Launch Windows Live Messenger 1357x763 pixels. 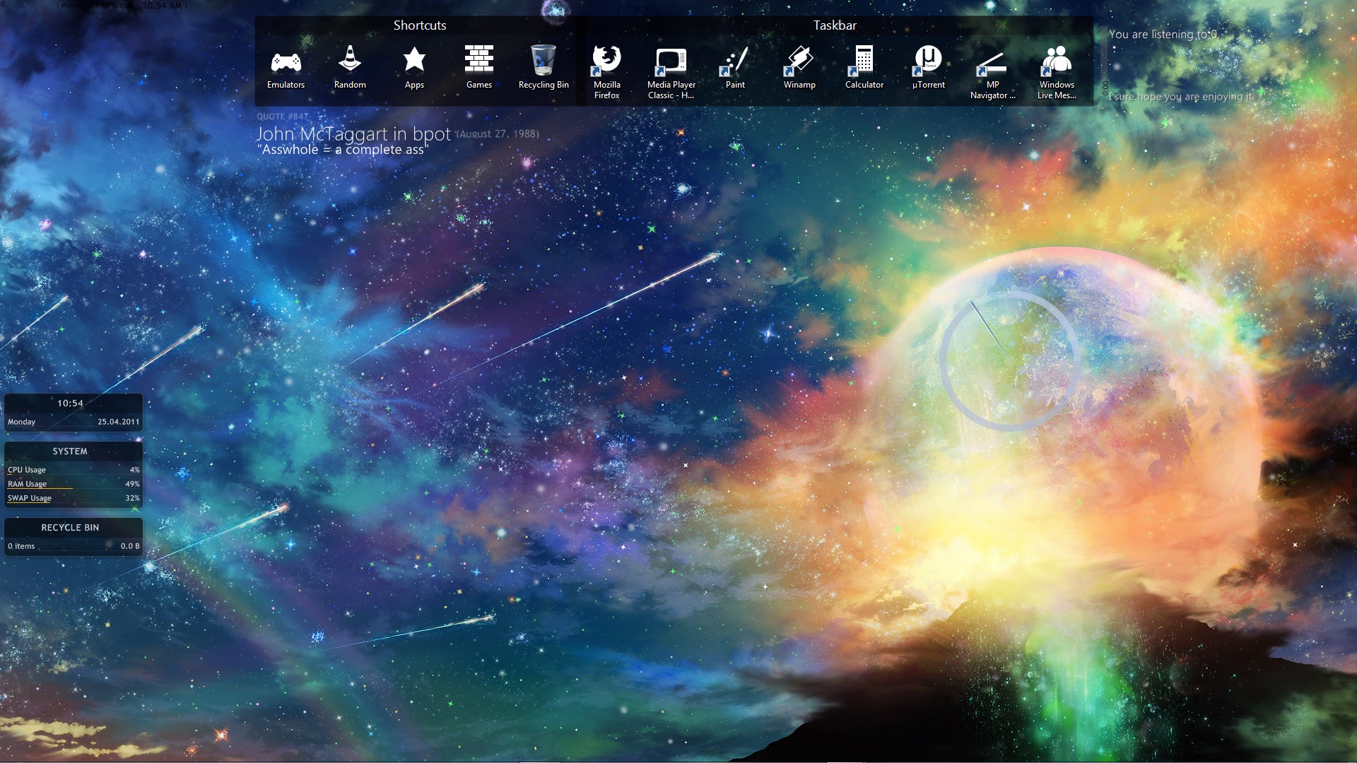[x=1057, y=73]
